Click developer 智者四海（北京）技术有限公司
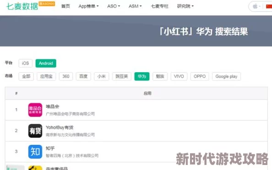The image size is (272, 170). (x=72, y=156)
